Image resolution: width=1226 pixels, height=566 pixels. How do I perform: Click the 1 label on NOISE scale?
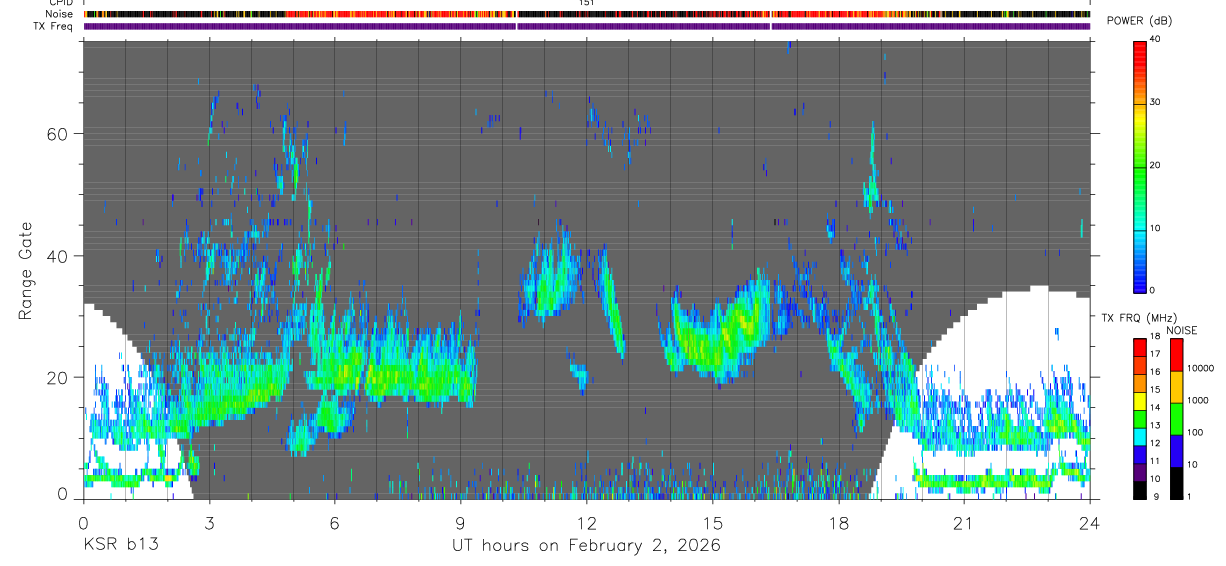tap(1190, 496)
